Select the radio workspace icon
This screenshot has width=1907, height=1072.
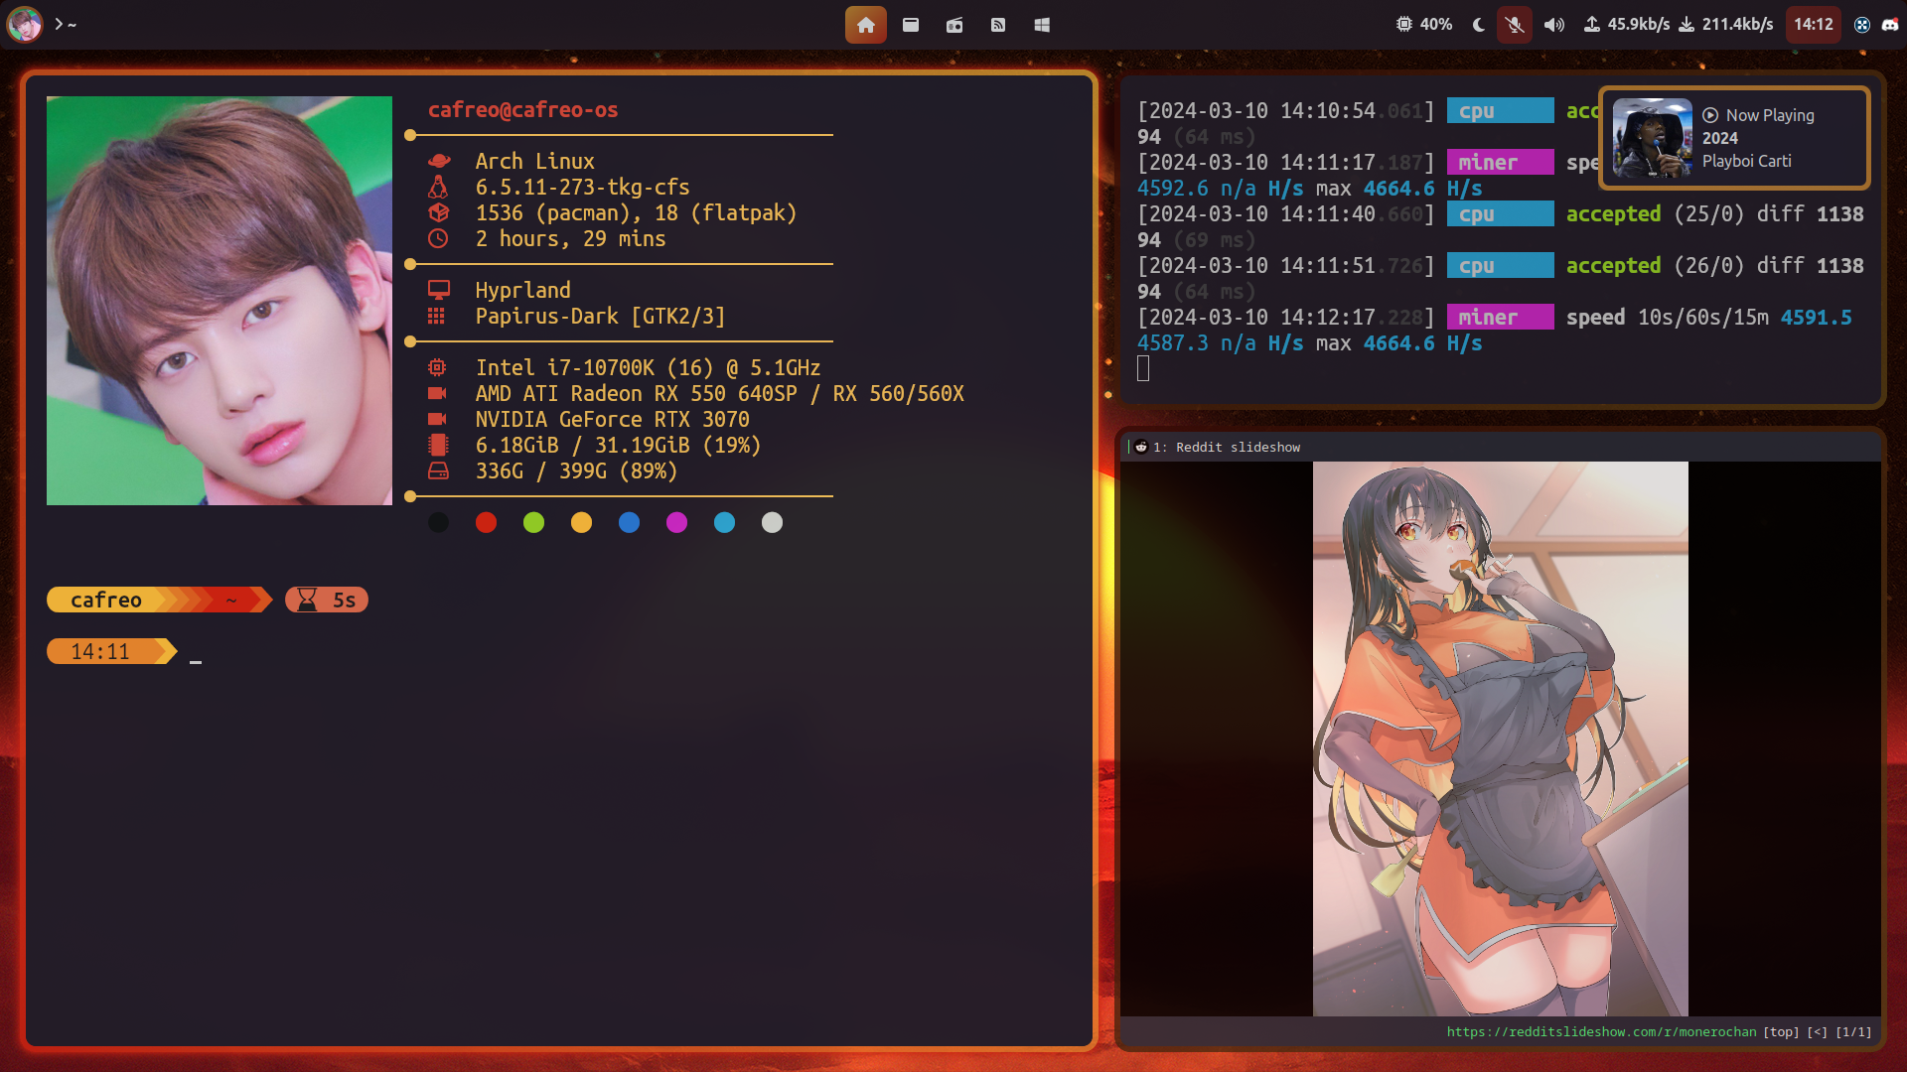953,25
